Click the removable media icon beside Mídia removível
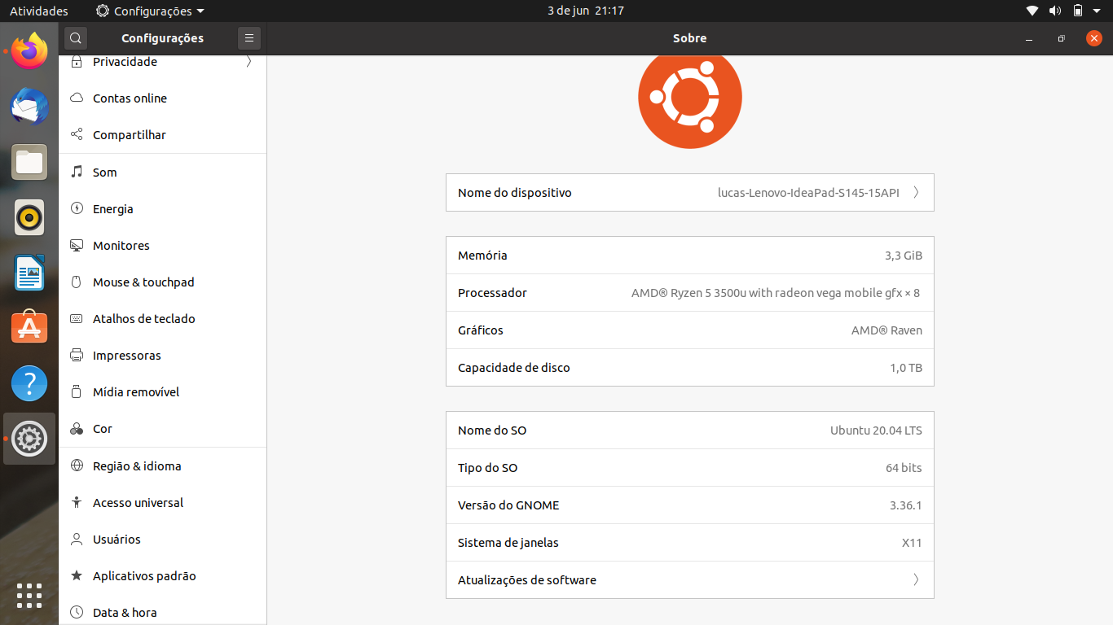This screenshot has width=1113, height=625. coord(77,392)
